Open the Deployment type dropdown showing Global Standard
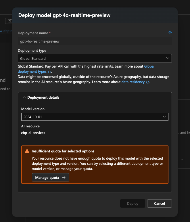 [95, 58]
